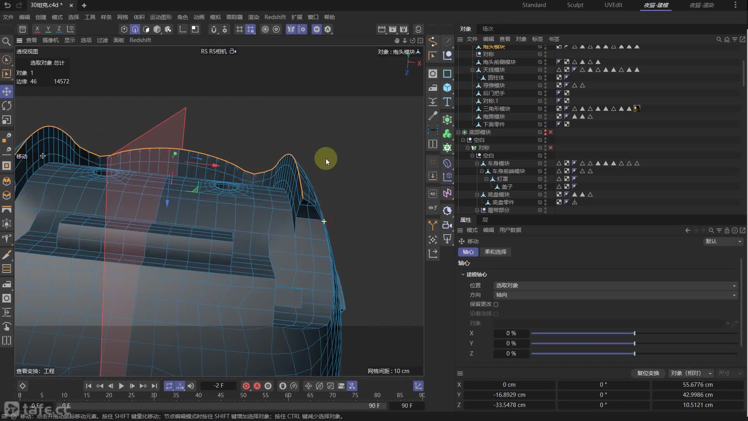Go to the start of the timeline
Viewport: 748px width, 421px height.
[x=88, y=386]
